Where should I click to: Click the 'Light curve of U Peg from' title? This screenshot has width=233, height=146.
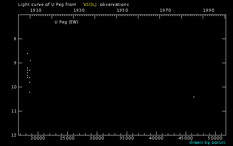(47, 4)
